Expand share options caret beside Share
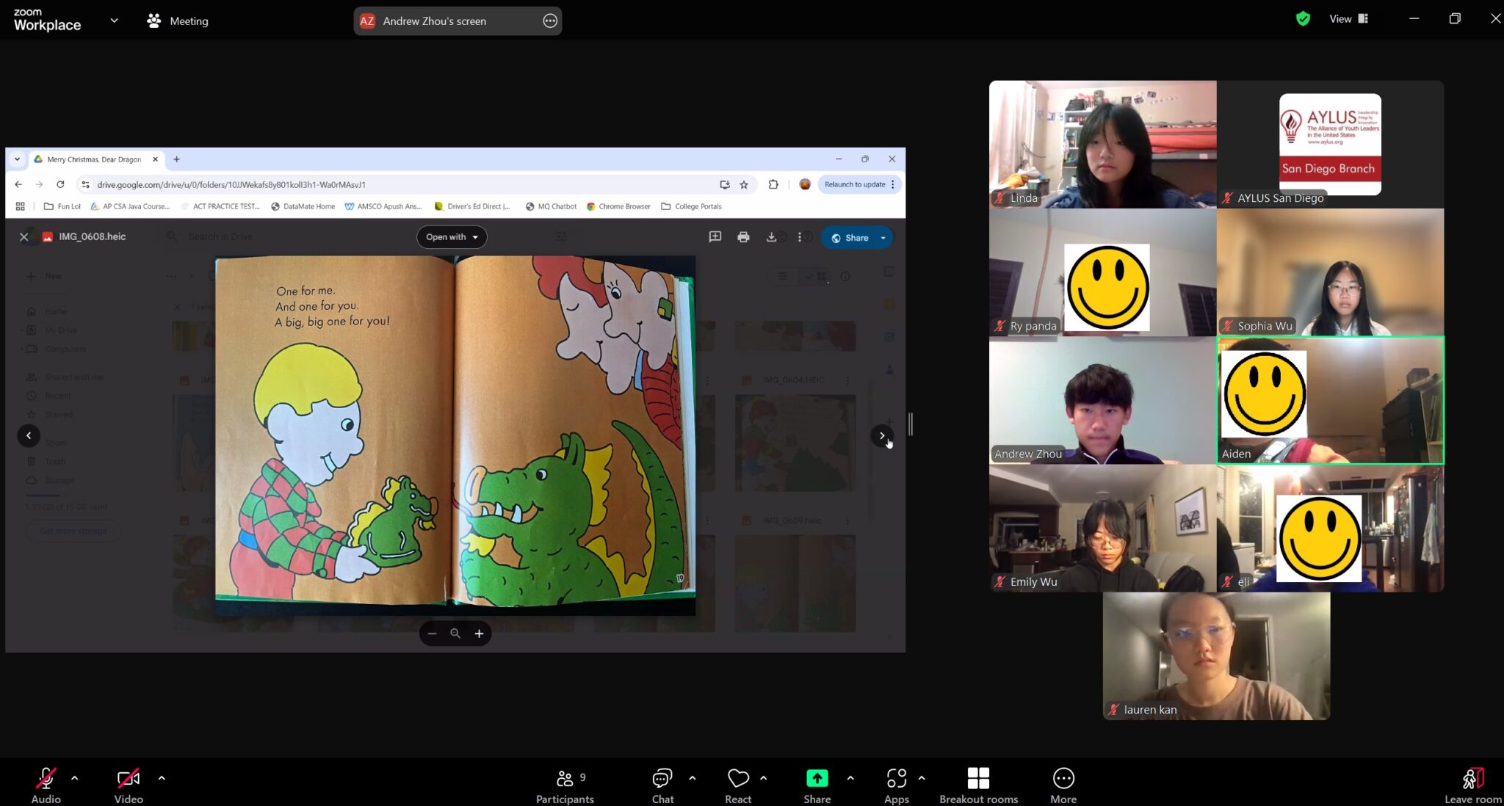 (x=850, y=777)
